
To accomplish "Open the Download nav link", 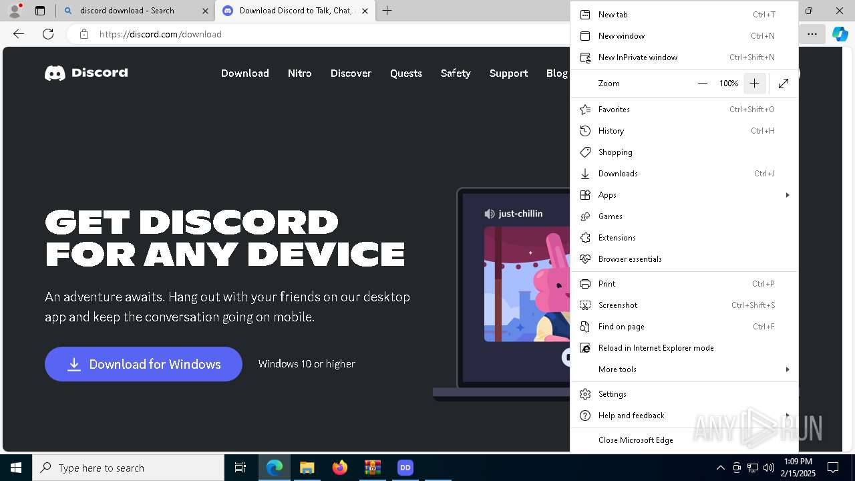I will click(245, 73).
